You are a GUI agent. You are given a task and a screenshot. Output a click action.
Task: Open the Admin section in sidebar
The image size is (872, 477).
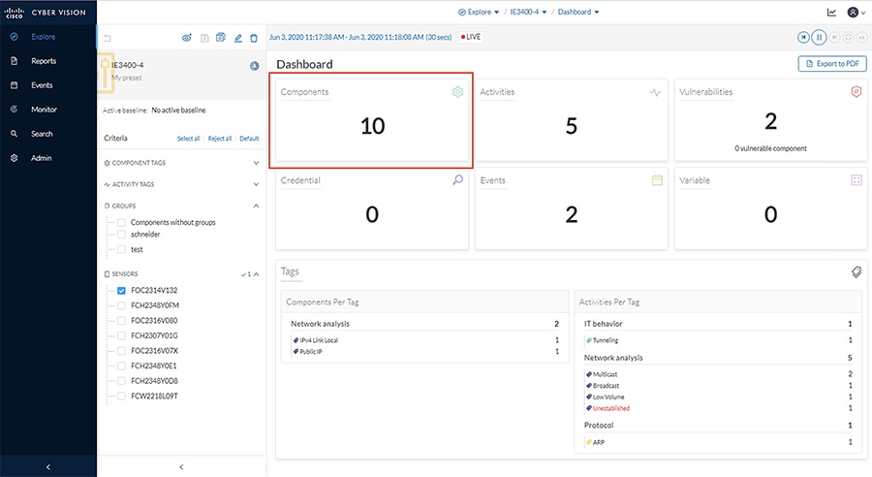(x=41, y=158)
